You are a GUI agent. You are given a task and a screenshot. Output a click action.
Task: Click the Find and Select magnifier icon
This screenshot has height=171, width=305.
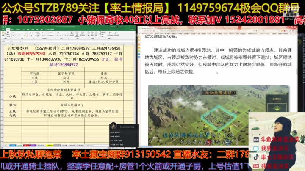(x=116, y=33)
